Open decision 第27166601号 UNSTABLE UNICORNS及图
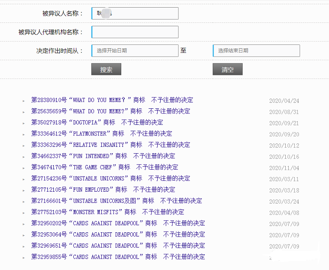329x270 pixels. (x=117, y=201)
